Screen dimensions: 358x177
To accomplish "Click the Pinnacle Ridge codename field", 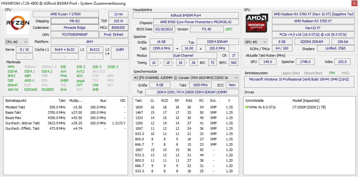I will [x=75, y=28].
